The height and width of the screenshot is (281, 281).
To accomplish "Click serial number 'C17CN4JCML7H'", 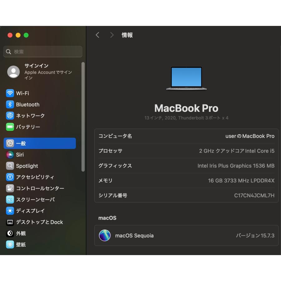I will [254, 195].
